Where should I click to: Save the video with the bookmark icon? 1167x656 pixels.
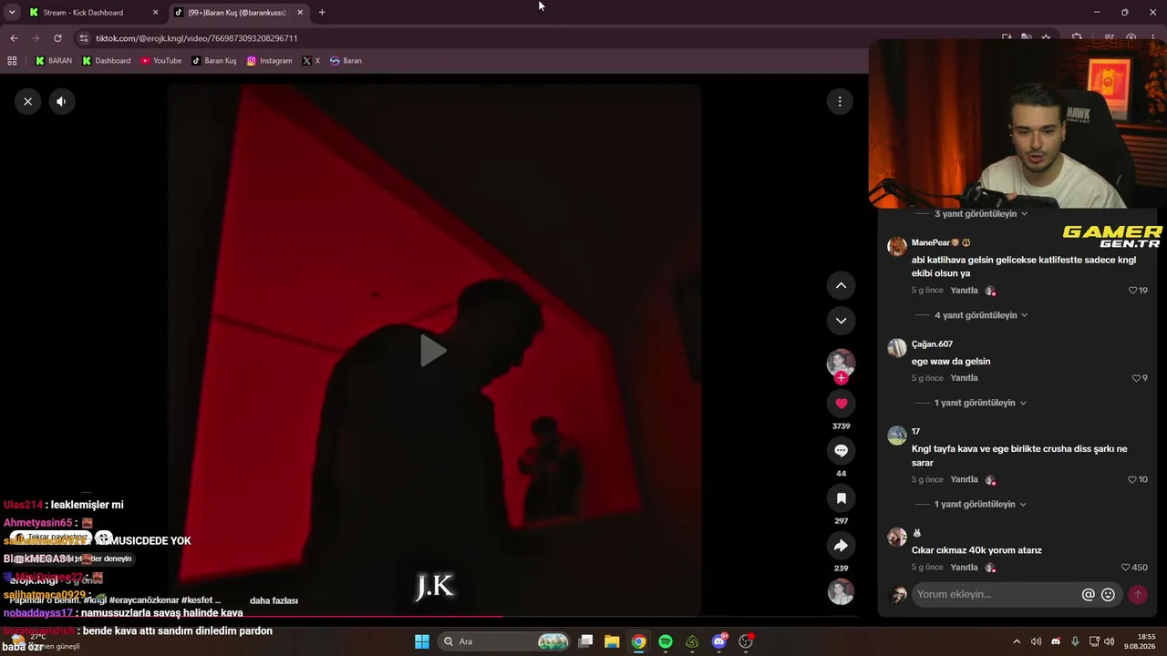click(x=841, y=497)
